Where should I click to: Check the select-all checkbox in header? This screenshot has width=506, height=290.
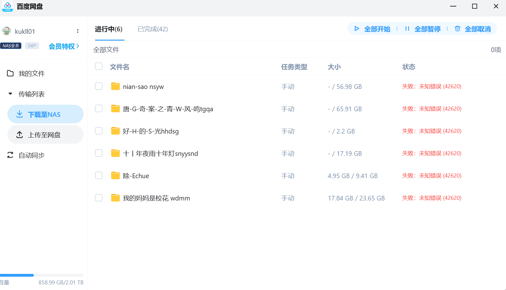[99, 66]
